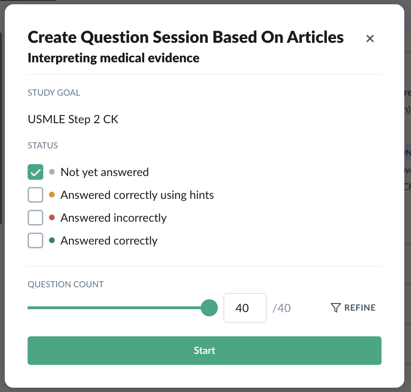
Task: Select the Answered correctly label text
Action: [109, 241]
